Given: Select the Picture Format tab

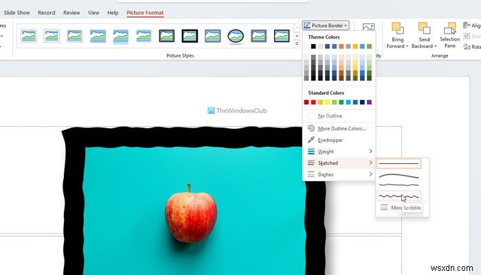Looking at the screenshot, I should pyautogui.click(x=145, y=12).
